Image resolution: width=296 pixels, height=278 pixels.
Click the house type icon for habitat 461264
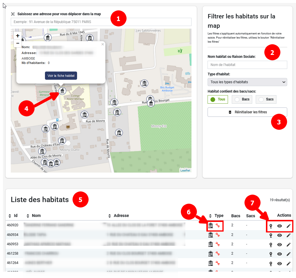[x=210, y=263]
